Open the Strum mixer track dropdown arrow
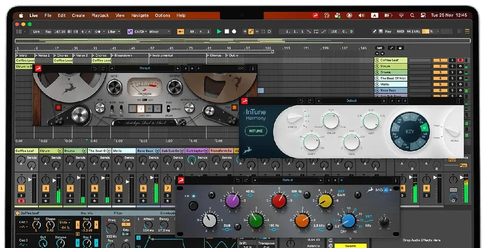 click(x=59, y=151)
